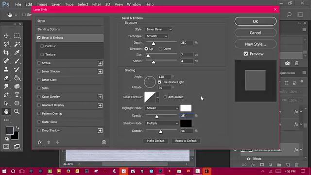Select the Magic Wand tool
This screenshot has width=311, height=175.
[x=17, y=44]
